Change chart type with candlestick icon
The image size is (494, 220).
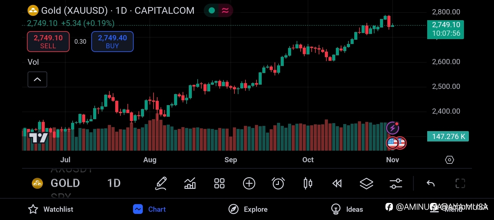pos(308,183)
